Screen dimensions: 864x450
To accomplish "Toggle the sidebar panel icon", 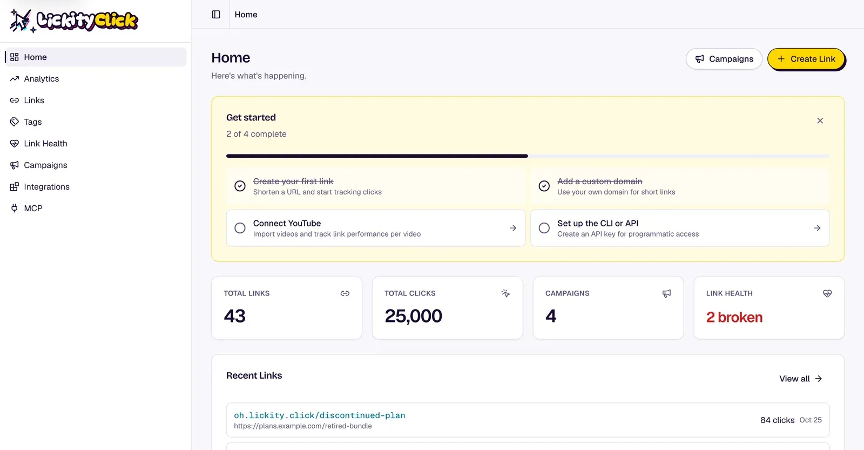I will coord(216,15).
